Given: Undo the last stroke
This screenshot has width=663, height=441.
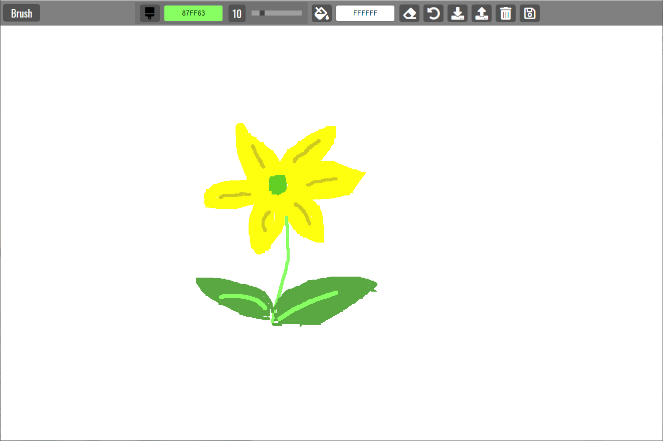Looking at the screenshot, I should 433,13.
